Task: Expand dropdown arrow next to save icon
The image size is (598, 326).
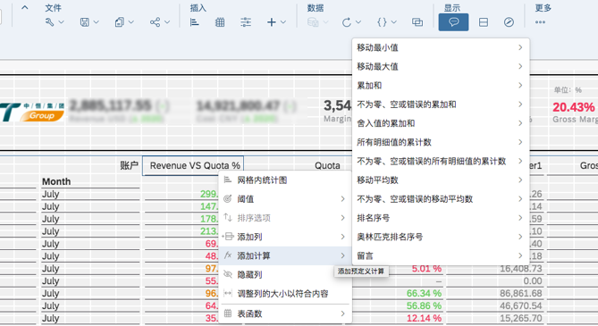Action: pyautogui.click(x=97, y=22)
